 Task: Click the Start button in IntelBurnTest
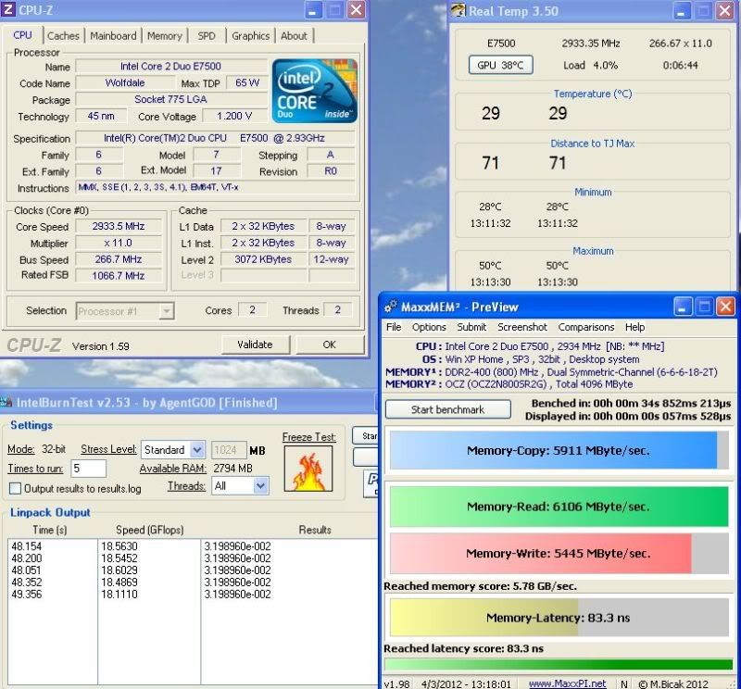365,435
